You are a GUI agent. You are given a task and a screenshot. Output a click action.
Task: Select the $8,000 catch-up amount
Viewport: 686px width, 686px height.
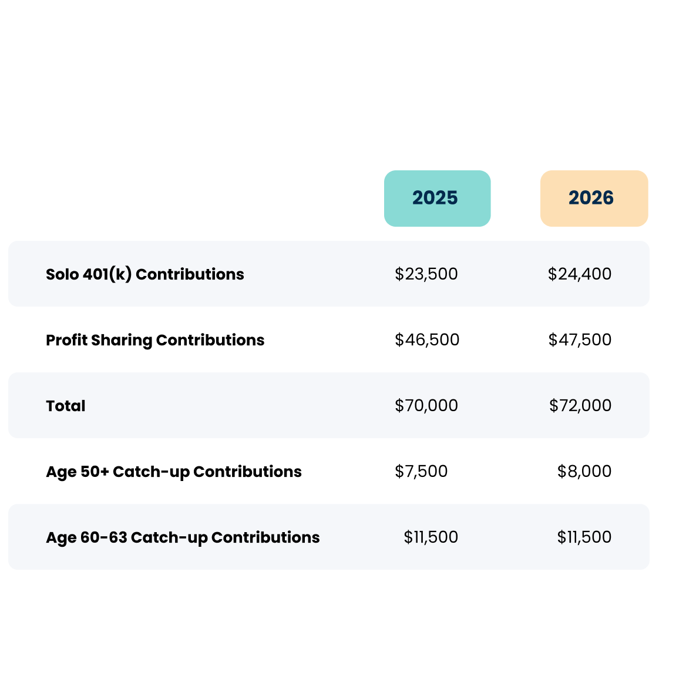coord(584,472)
